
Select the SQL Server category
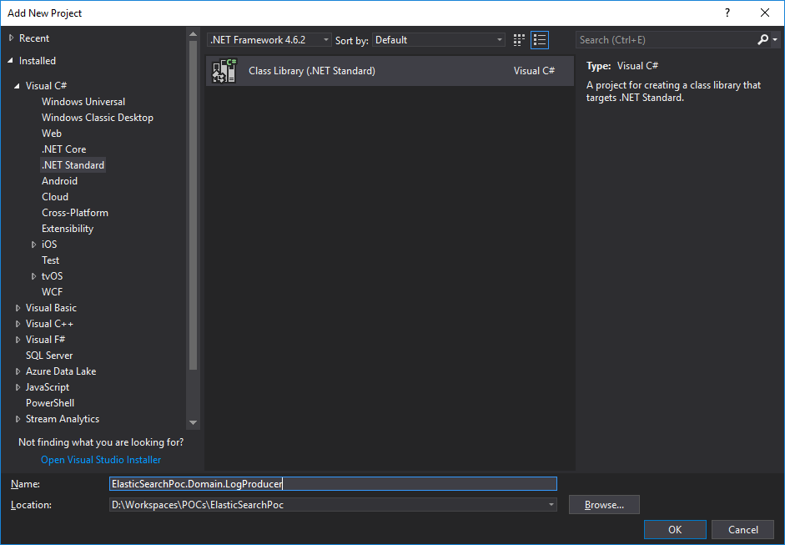49,356
